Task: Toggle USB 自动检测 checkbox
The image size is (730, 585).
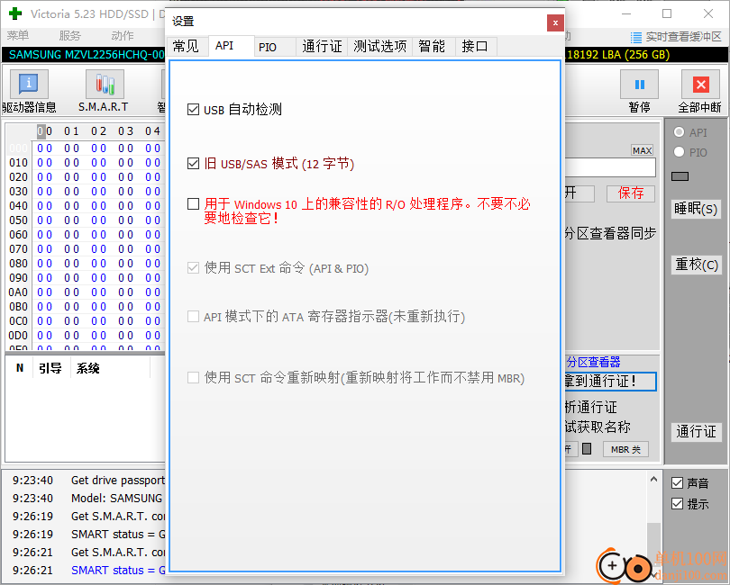Action: [x=193, y=110]
